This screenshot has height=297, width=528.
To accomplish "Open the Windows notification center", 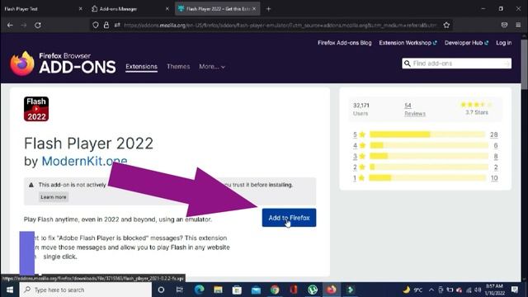I will [515, 290].
